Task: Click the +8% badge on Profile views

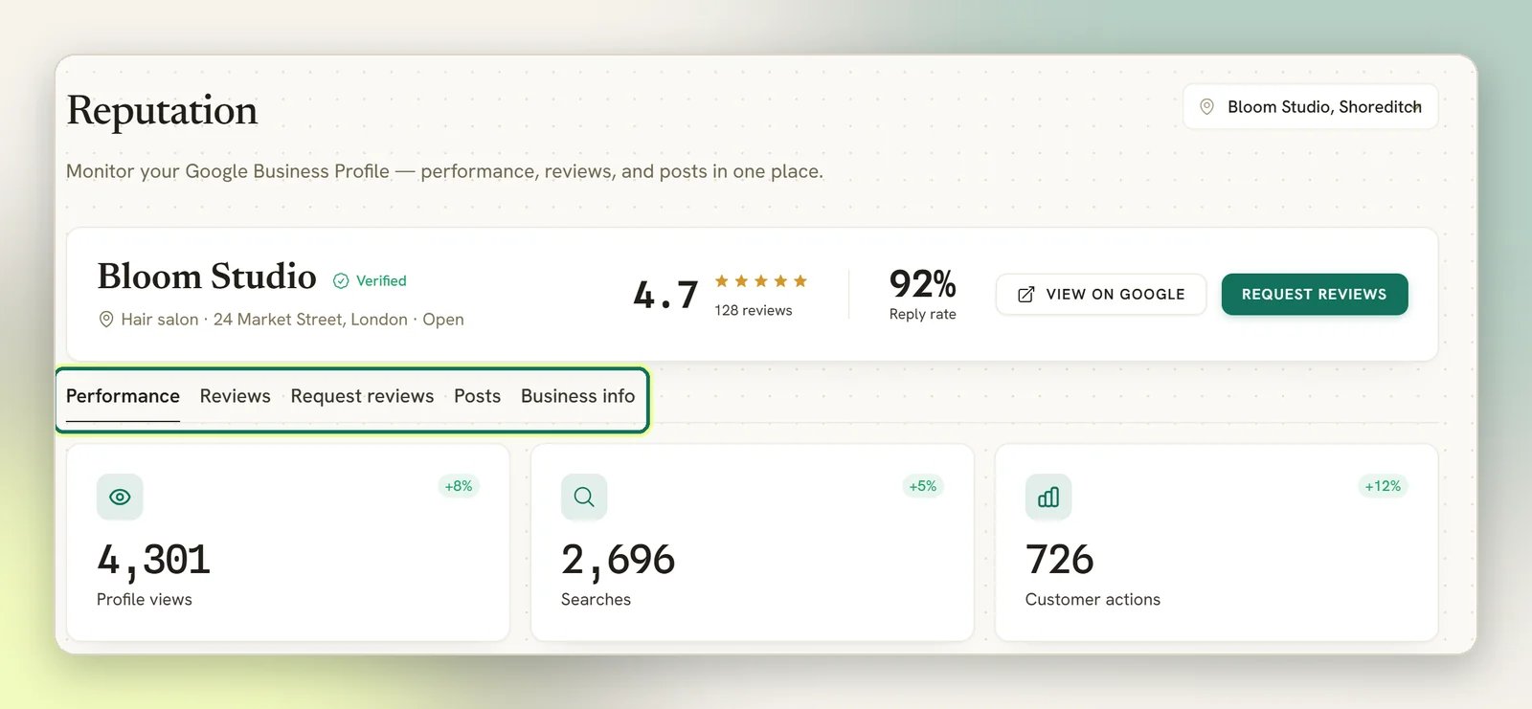Action: click(x=459, y=486)
